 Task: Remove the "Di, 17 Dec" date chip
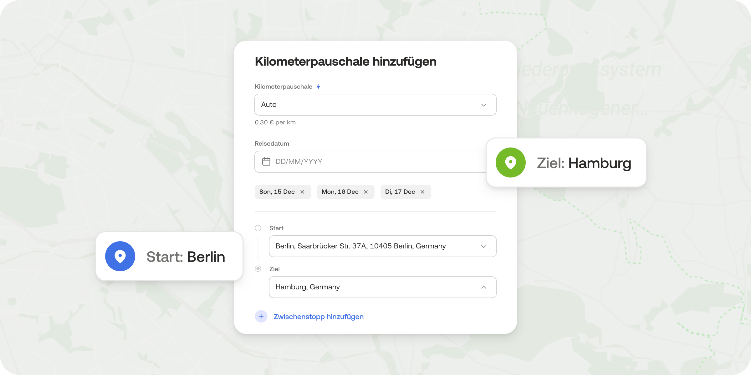tap(422, 192)
